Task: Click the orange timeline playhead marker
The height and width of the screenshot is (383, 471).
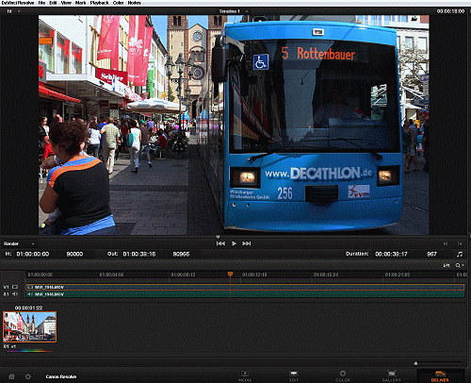Action: pos(230,275)
